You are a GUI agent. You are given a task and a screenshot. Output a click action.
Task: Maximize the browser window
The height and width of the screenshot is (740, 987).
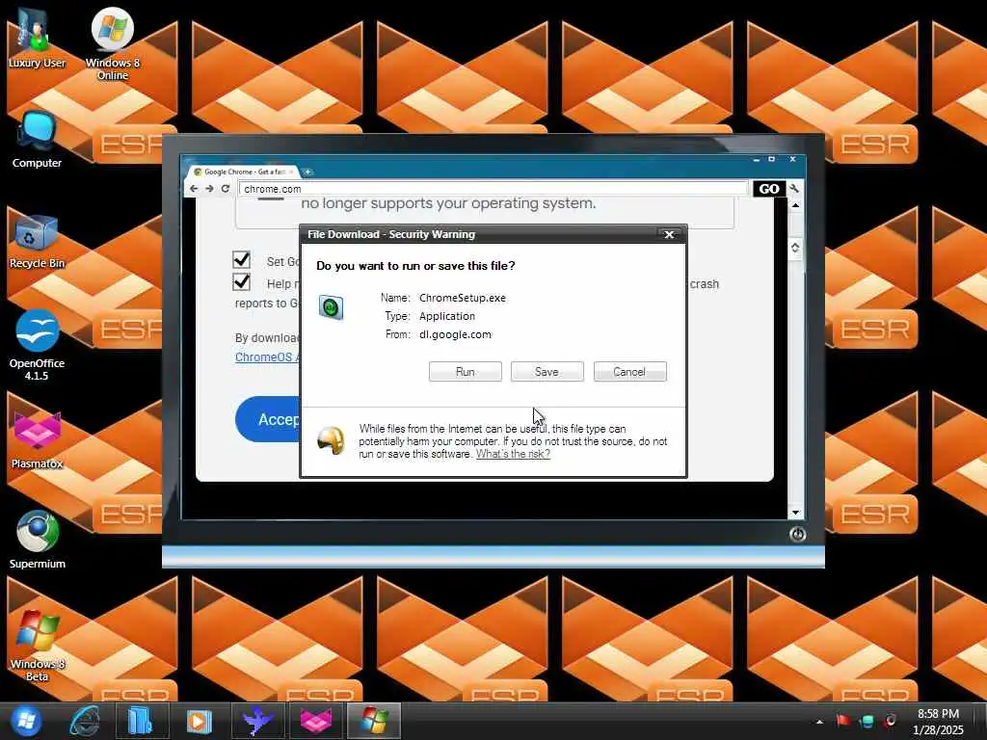(772, 160)
